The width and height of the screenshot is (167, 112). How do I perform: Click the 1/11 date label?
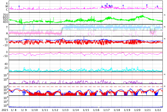pos(45,110)
